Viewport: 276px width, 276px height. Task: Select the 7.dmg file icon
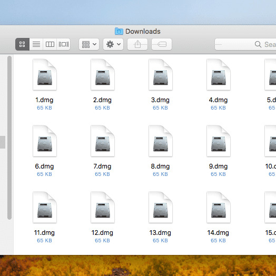pos(103,141)
